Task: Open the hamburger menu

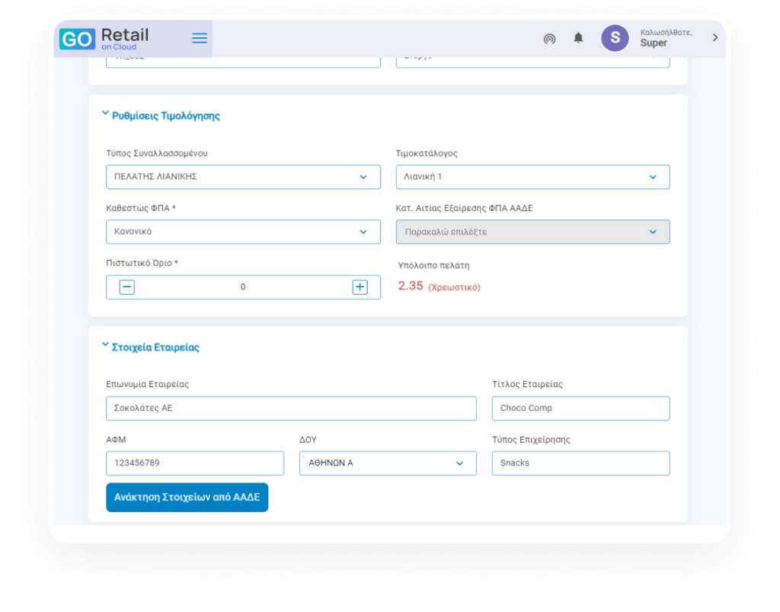Action: coord(200,38)
